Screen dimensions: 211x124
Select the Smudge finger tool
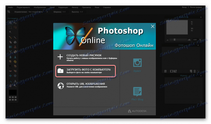tap(10, 62)
